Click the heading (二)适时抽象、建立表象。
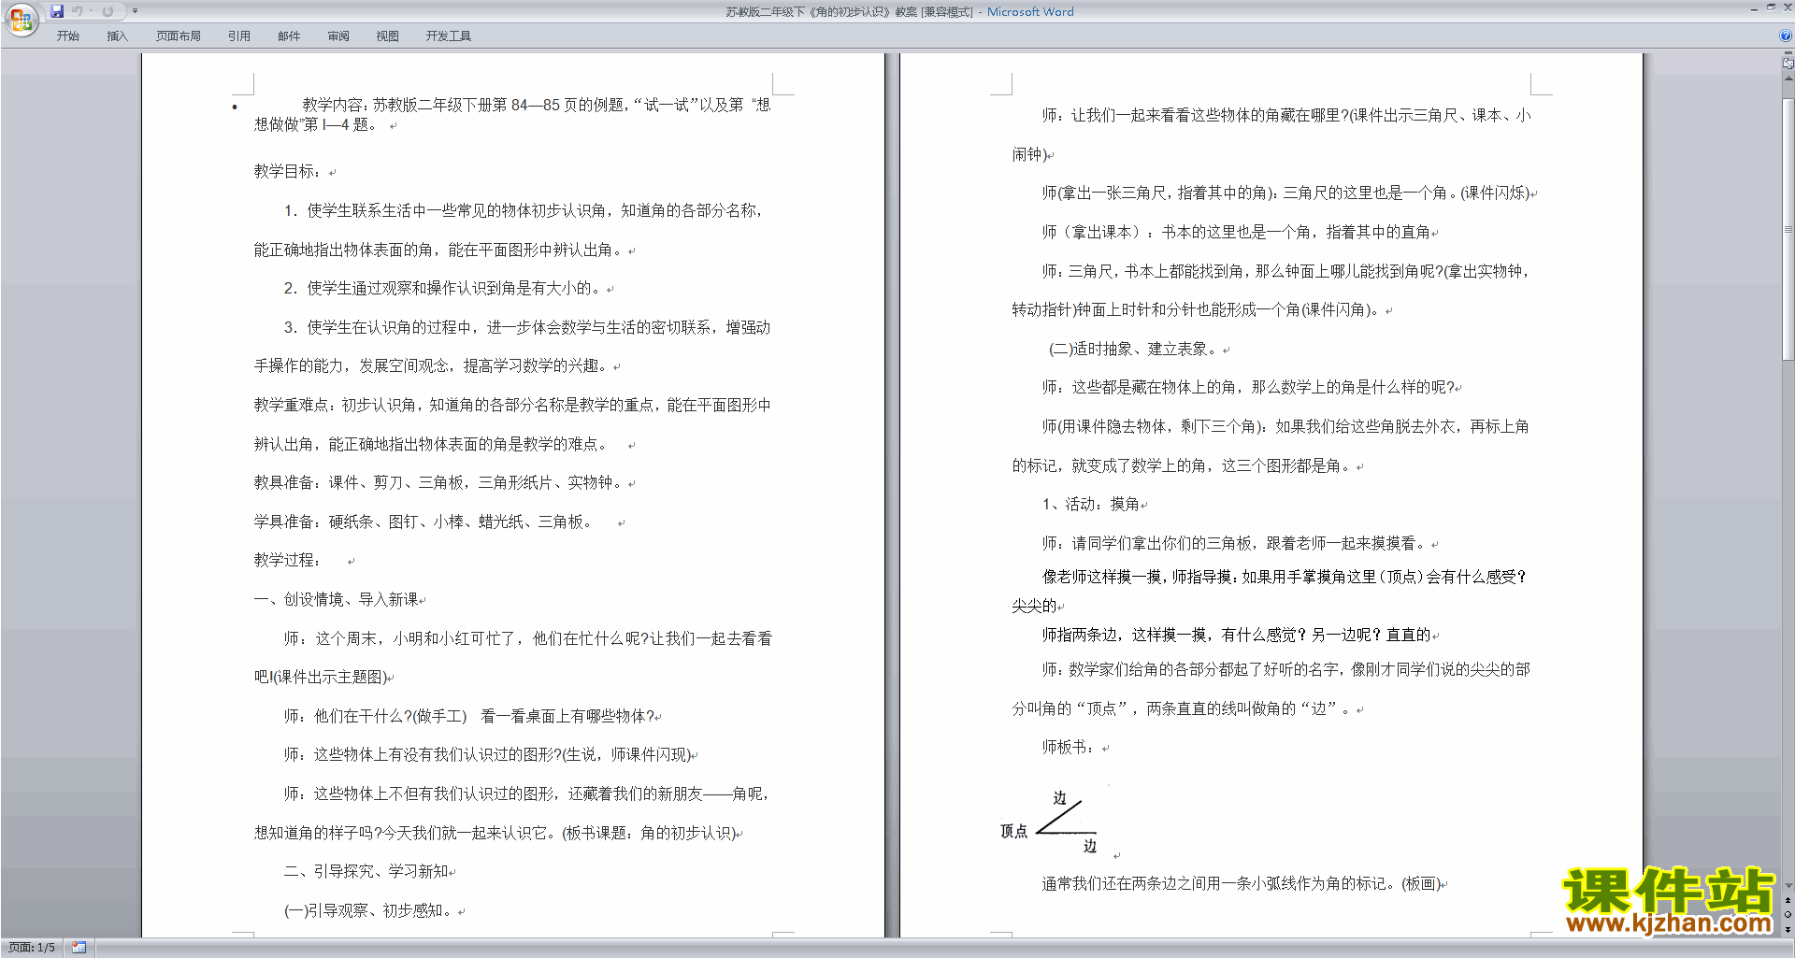 [1134, 349]
